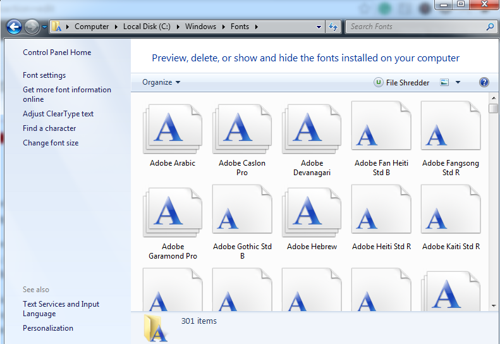Click the vertical scrollbar thumb
Image resolution: width=500 pixels, height=344 pixels.
(493, 108)
